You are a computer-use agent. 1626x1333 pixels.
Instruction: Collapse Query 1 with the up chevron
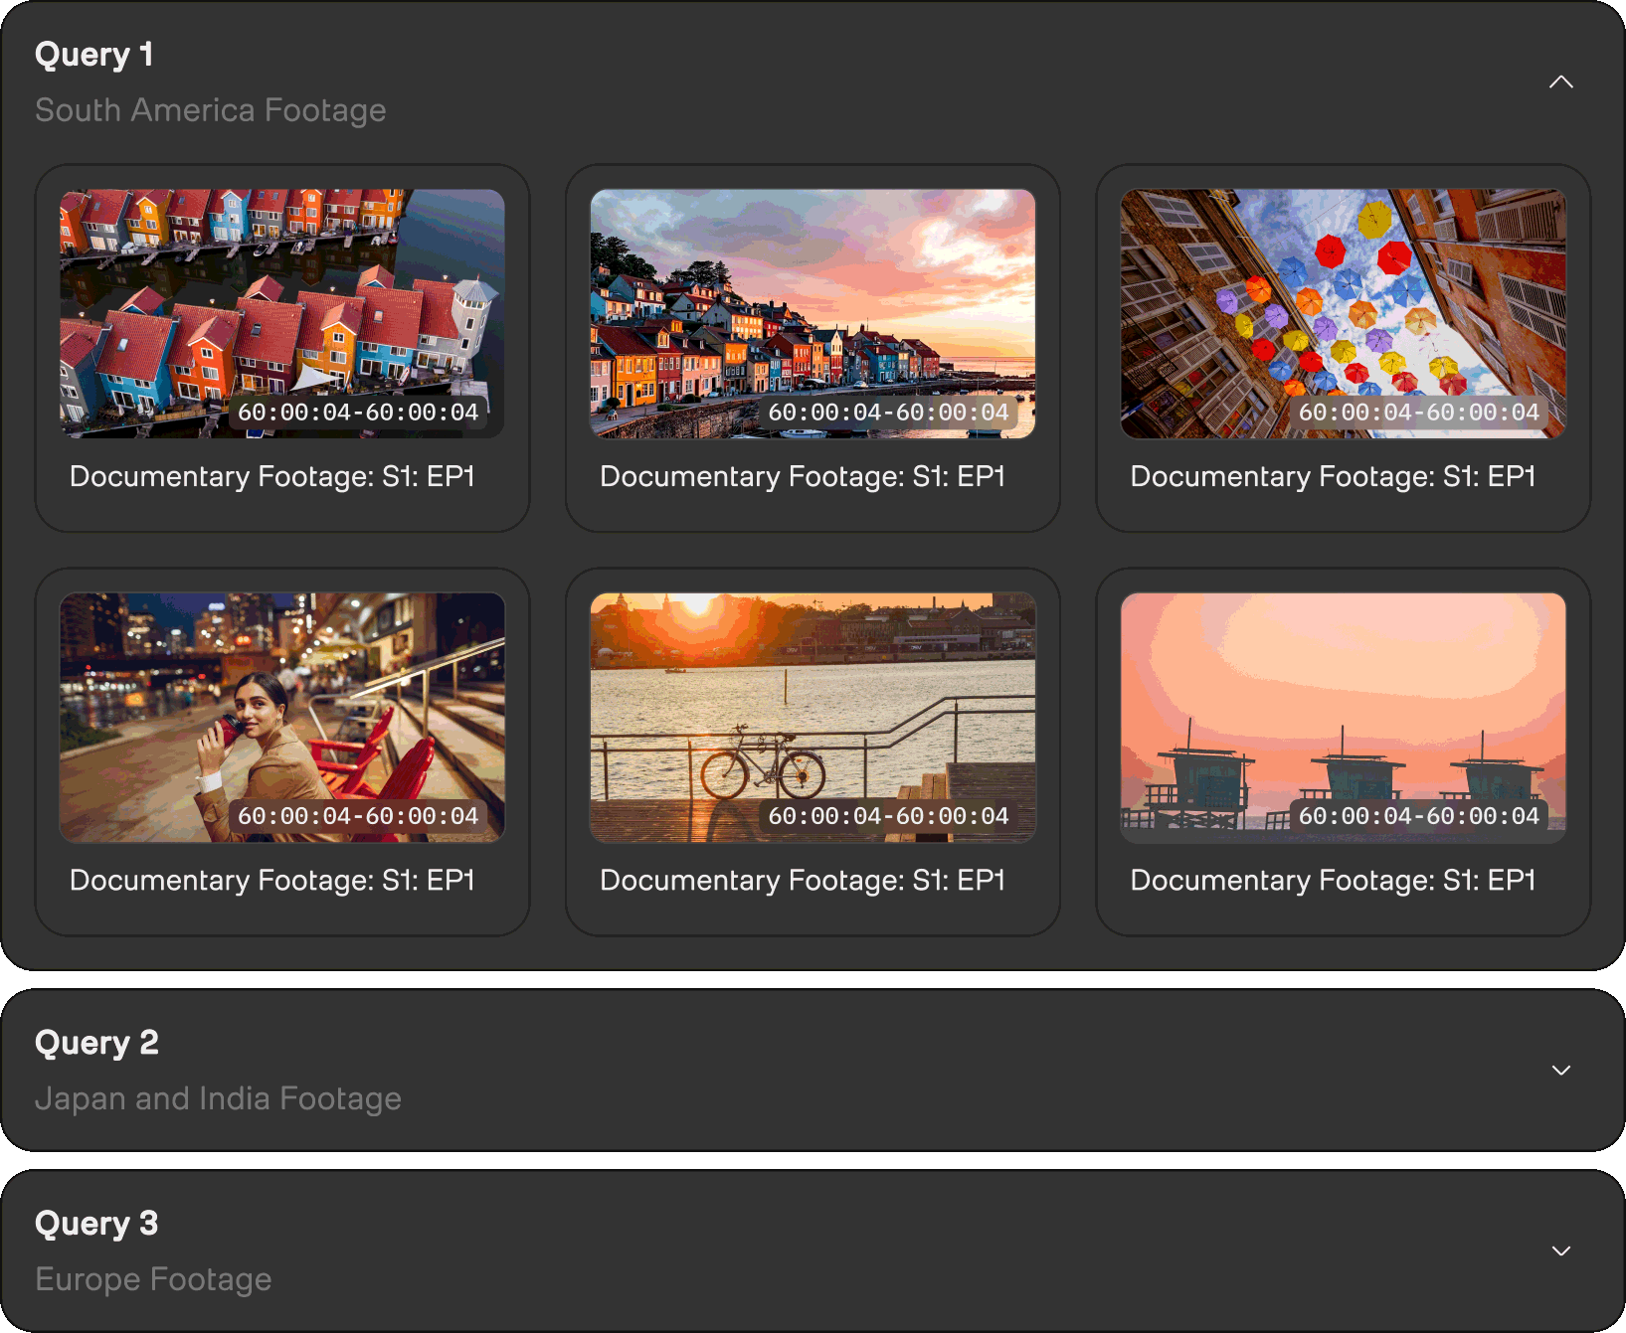coord(1560,82)
